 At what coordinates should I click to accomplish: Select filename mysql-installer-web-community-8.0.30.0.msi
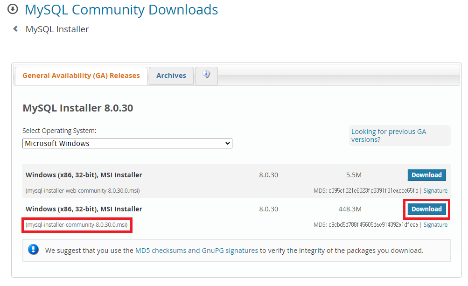coord(83,190)
